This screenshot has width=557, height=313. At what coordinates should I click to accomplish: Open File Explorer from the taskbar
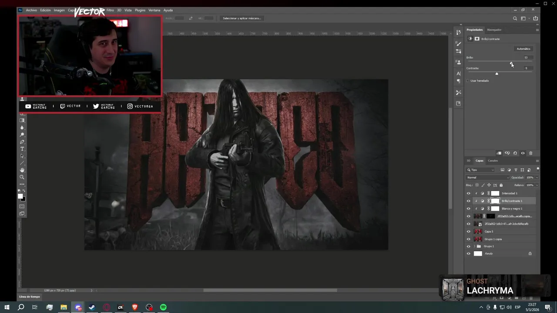[x=64, y=307]
